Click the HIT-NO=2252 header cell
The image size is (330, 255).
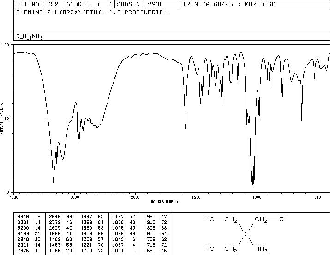pos(37,4)
